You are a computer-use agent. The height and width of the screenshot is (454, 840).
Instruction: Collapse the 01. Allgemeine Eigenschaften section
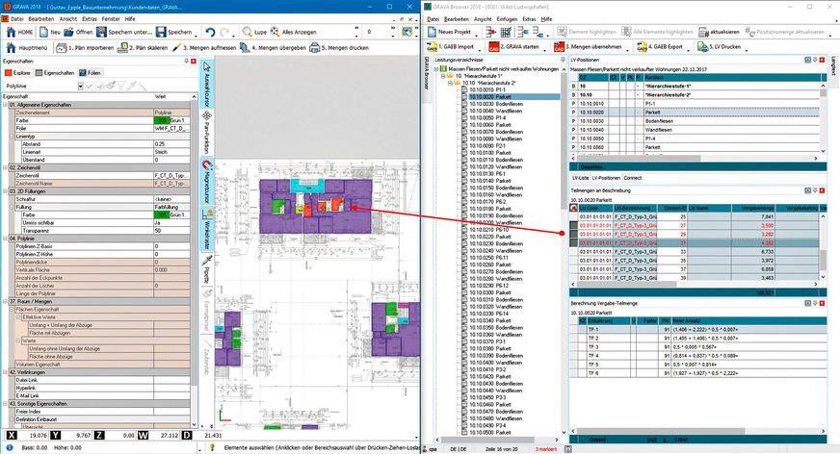(x=6, y=105)
